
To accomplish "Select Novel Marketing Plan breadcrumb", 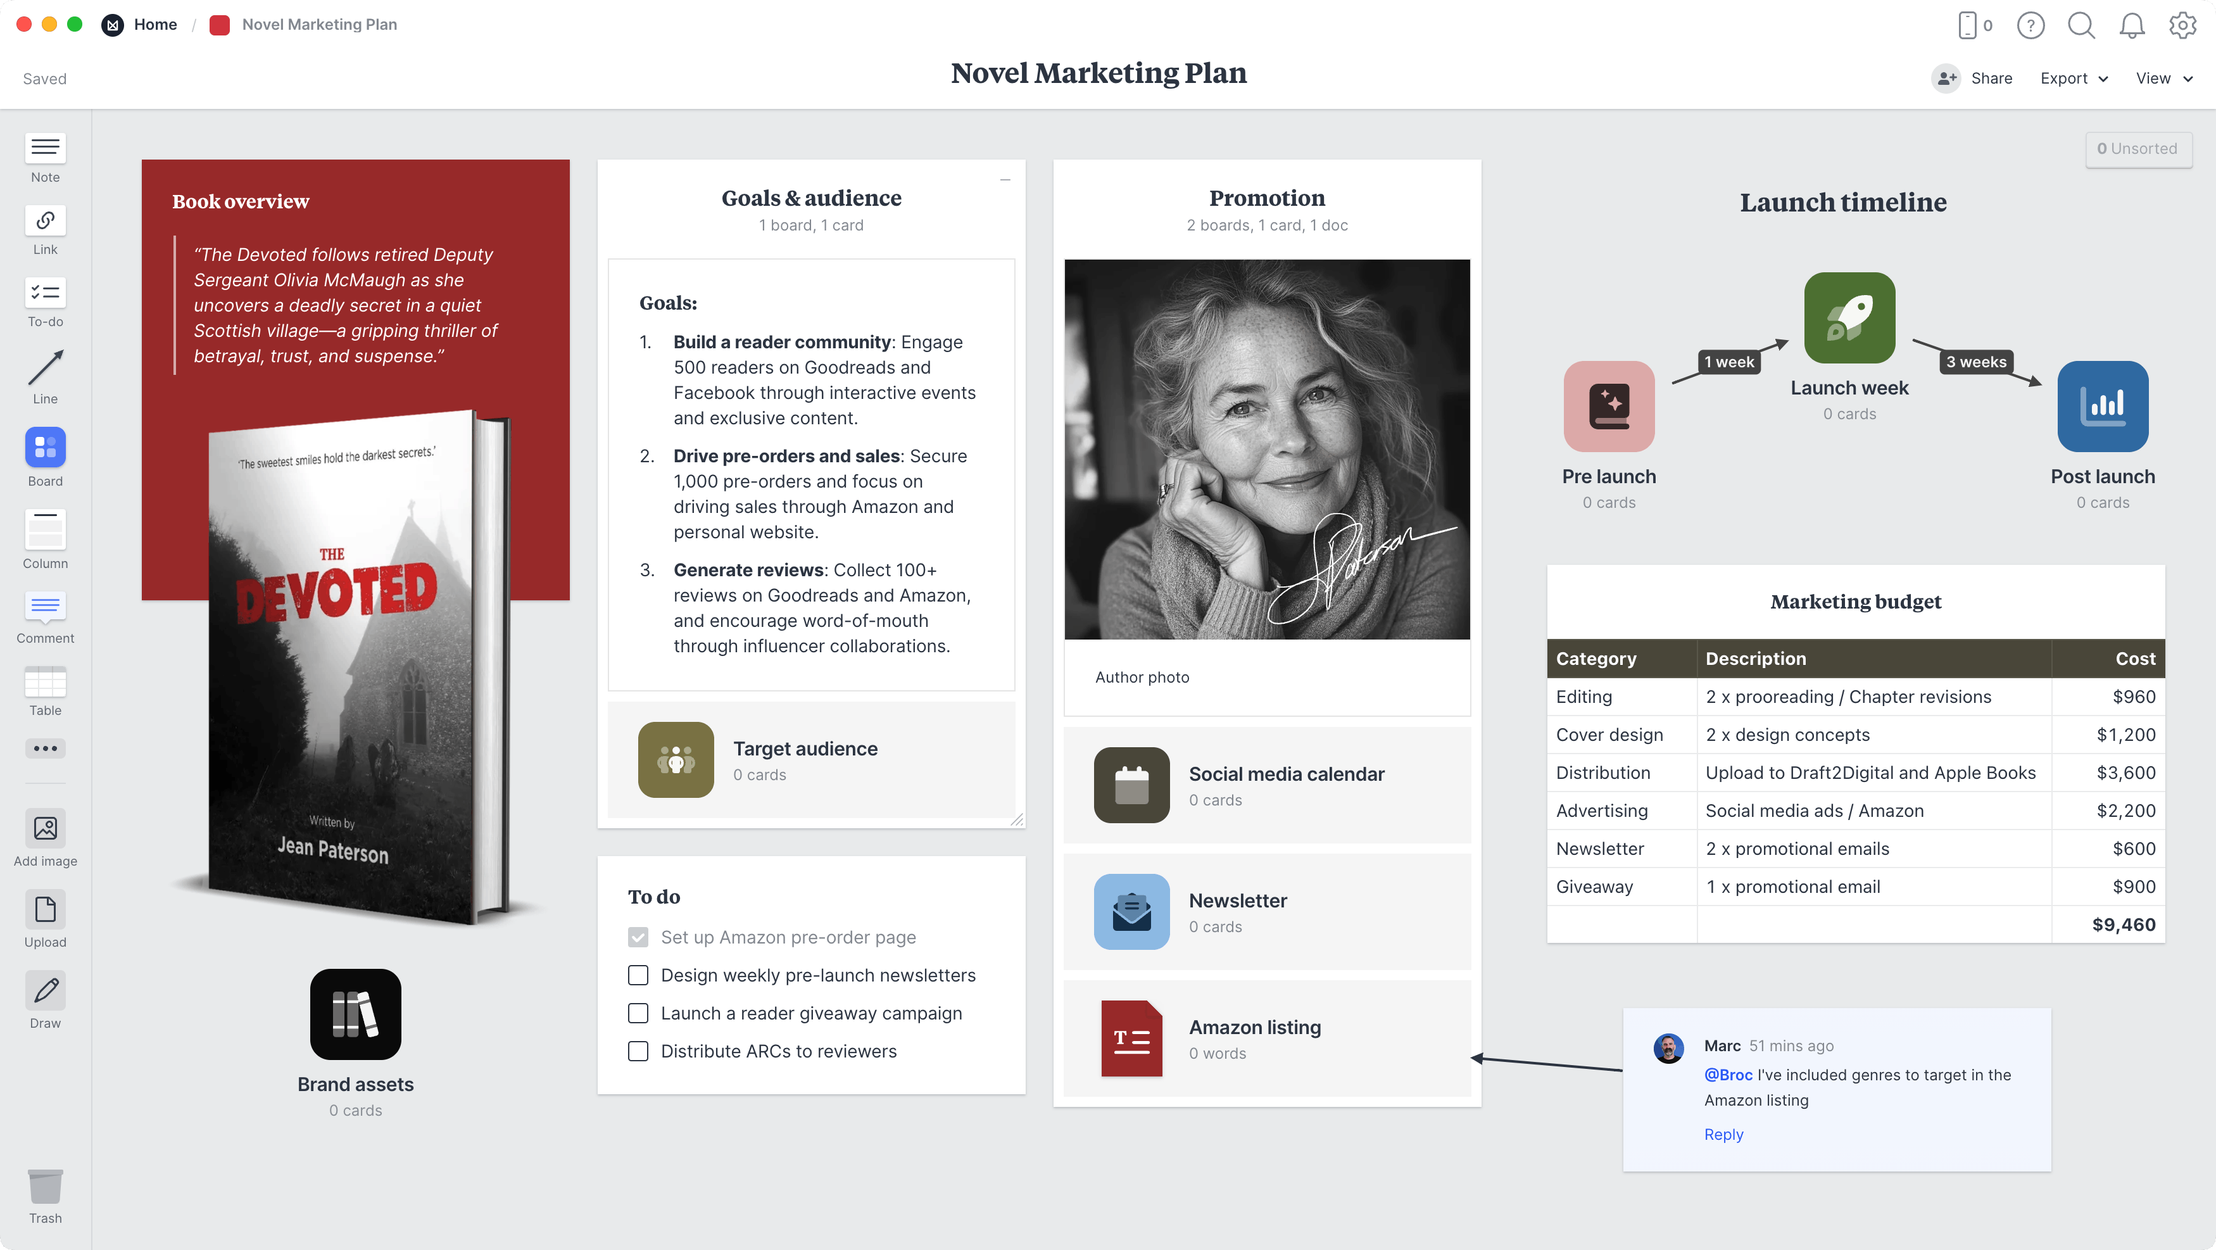I will 319,24.
